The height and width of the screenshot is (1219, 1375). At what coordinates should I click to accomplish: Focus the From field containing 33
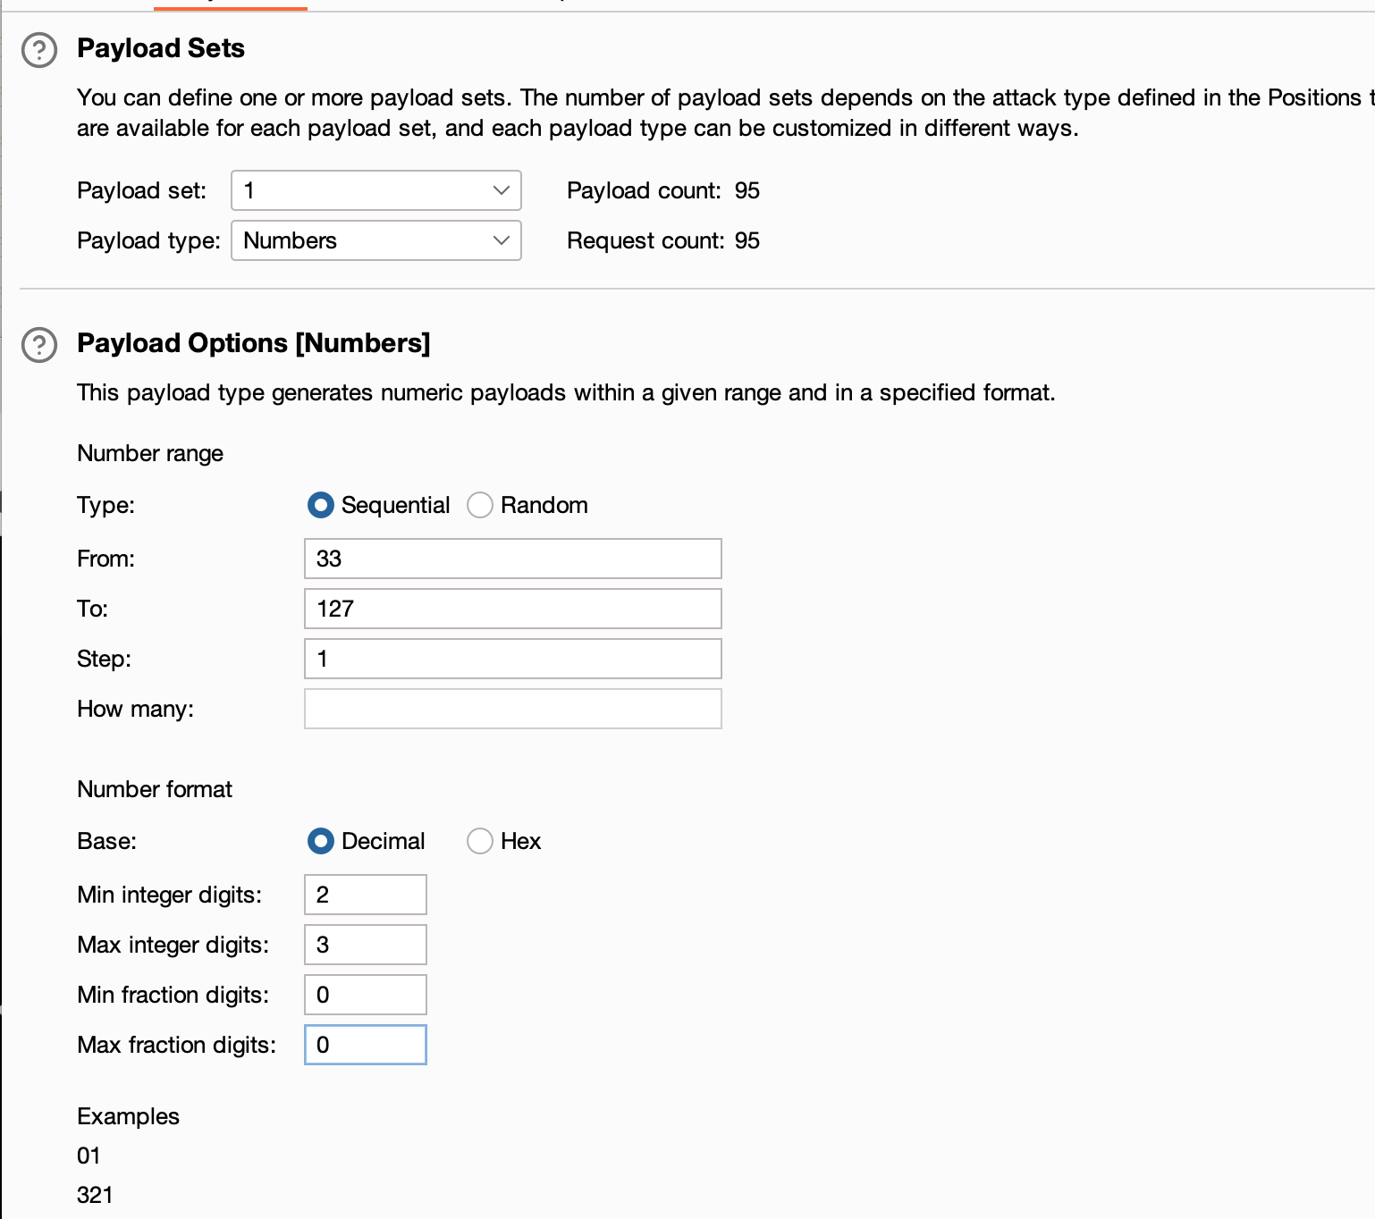click(x=513, y=559)
